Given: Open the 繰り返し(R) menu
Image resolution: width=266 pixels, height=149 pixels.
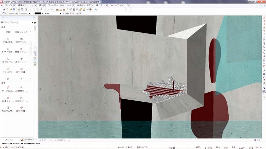Looking at the screenshot, I should (x=102, y=5).
